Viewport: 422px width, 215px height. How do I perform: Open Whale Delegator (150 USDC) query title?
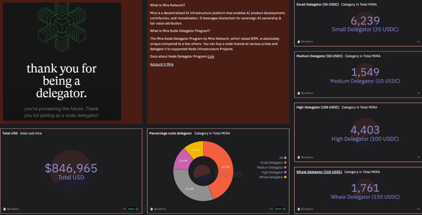tap(319, 172)
